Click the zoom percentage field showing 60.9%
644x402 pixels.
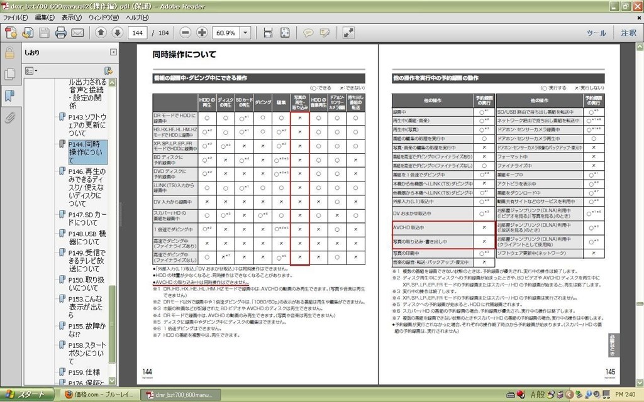[x=226, y=33]
